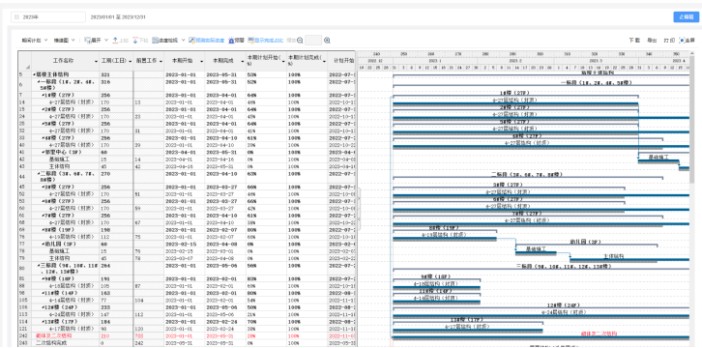Collapse the 5#楼 (27F) row

click(x=43, y=124)
